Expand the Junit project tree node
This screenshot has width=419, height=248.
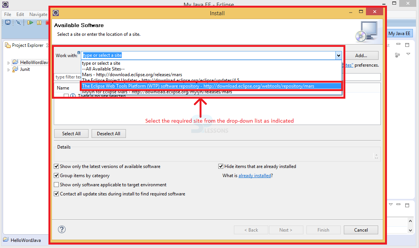(x=8, y=70)
